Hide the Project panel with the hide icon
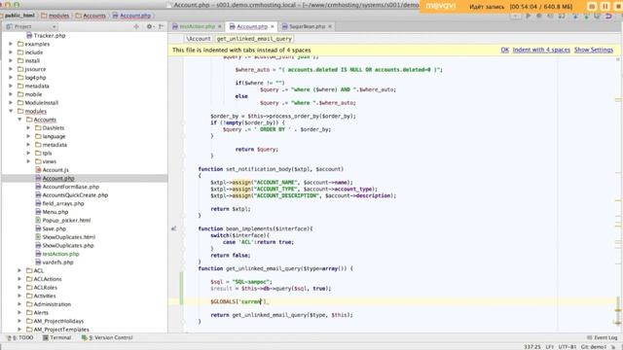 coord(161,26)
